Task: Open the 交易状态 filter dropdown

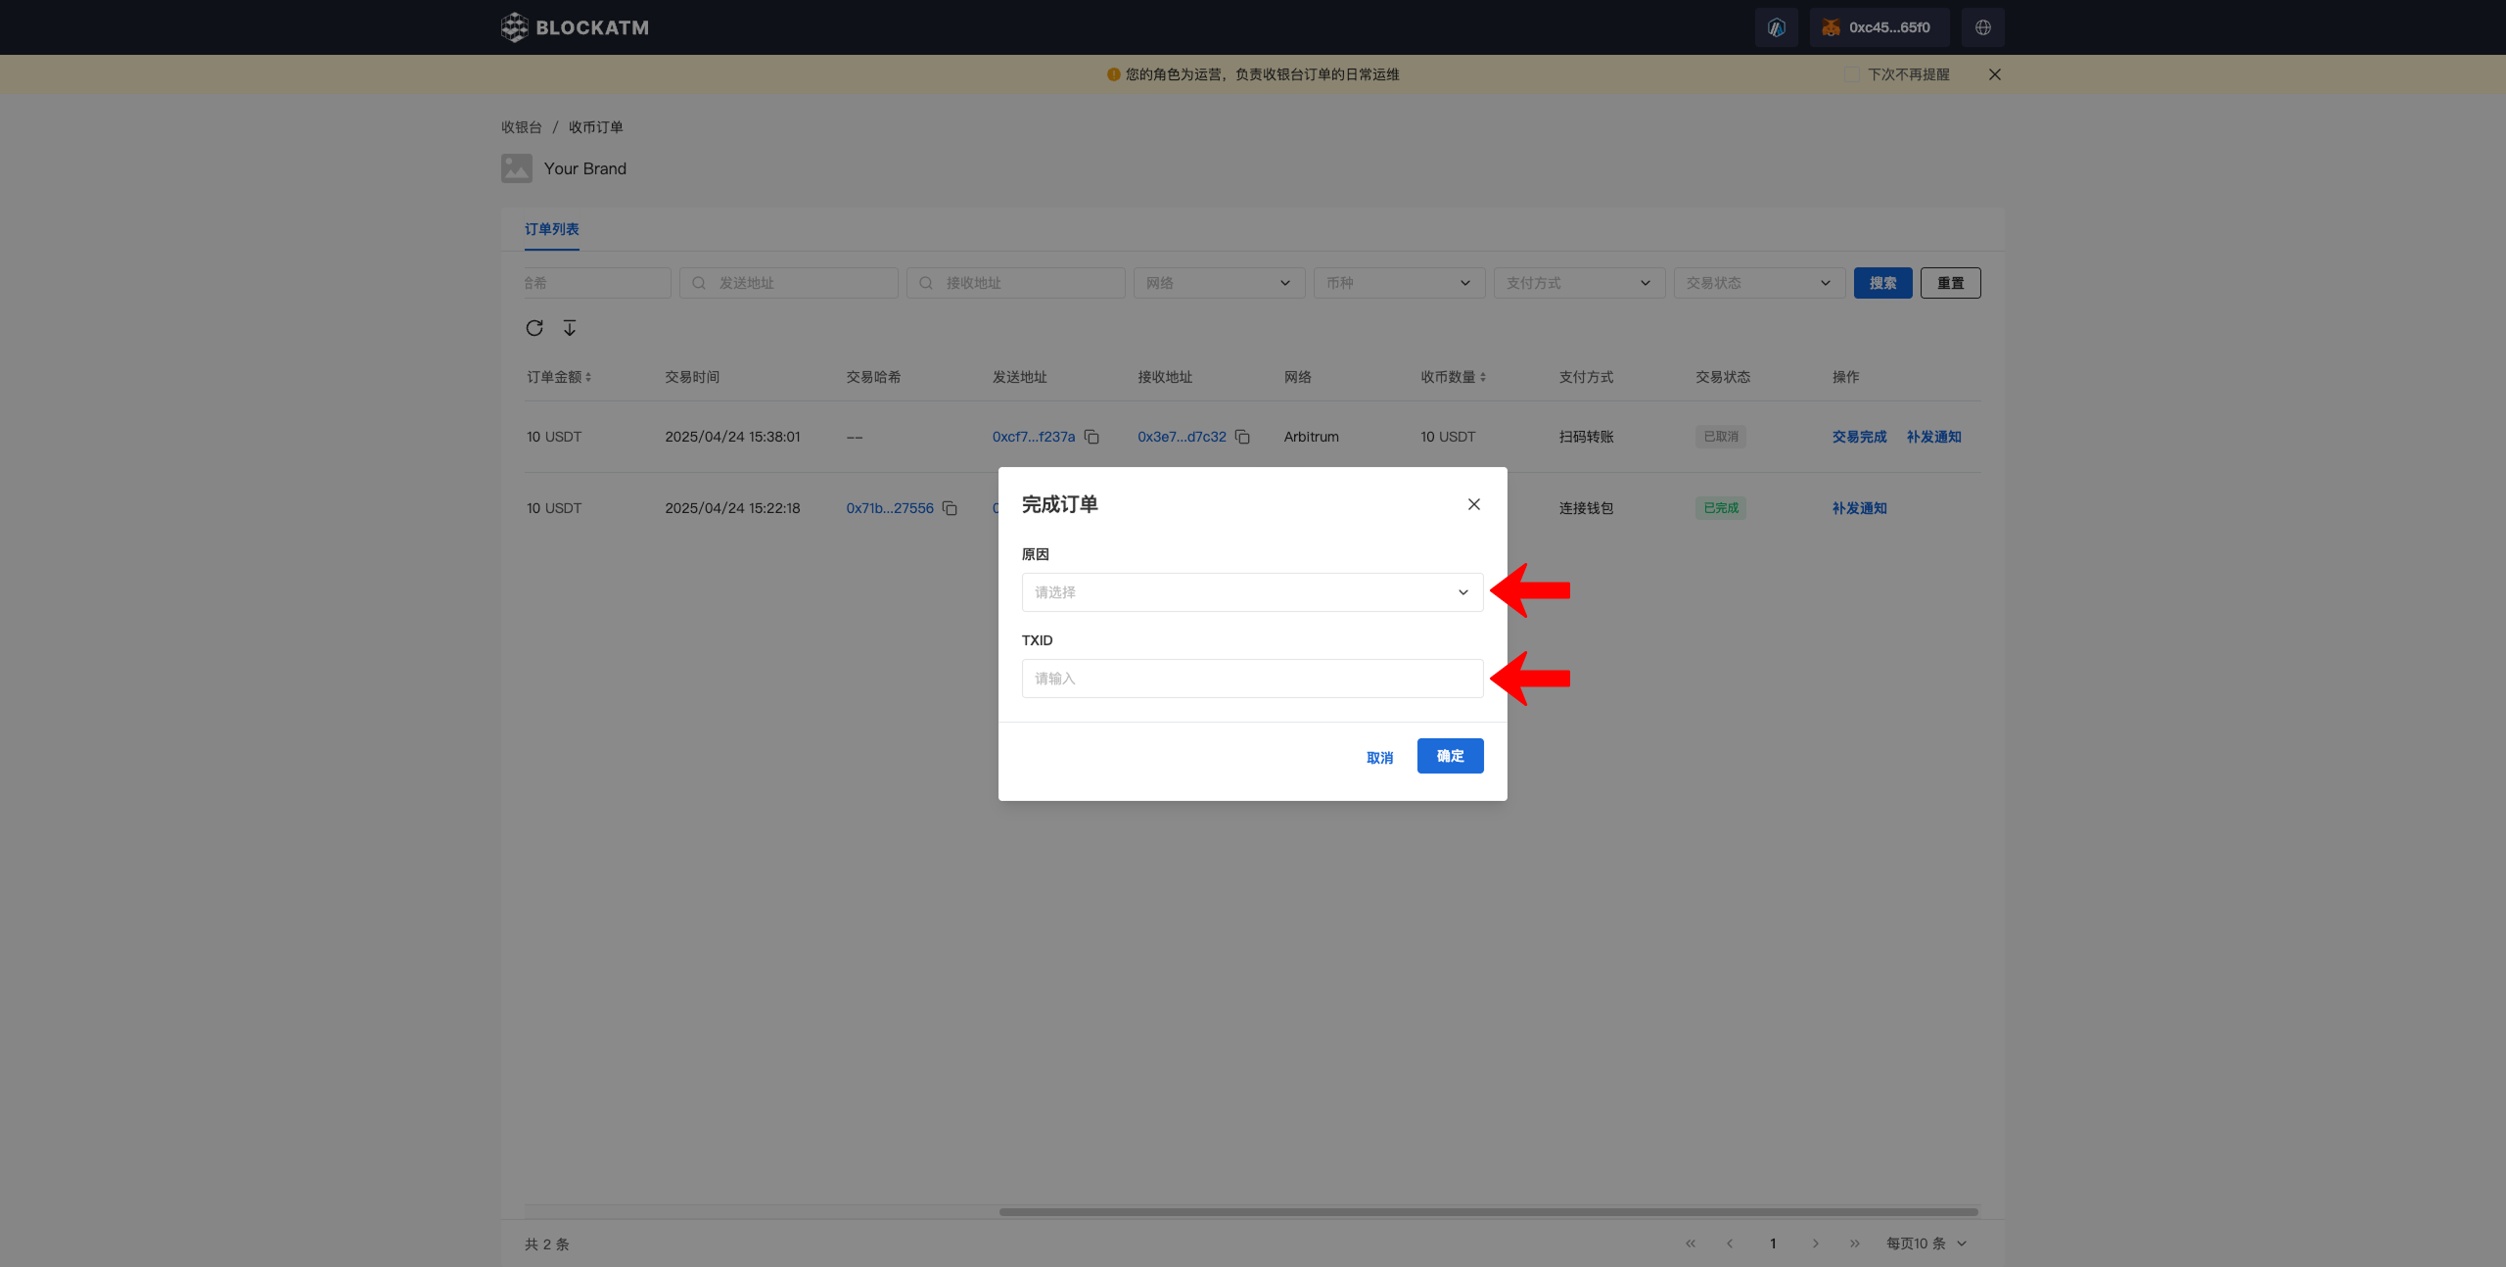Action: tap(1758, 283)
